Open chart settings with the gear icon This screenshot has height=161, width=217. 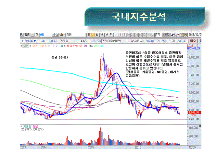(x=185, y=35)
